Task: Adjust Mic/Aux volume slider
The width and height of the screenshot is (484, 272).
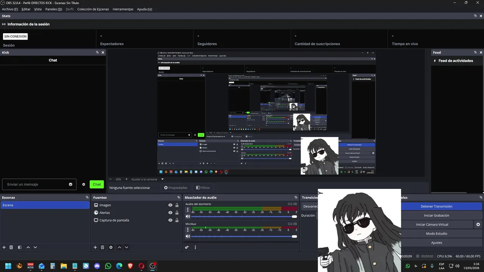Action: [x=244, y=236]
